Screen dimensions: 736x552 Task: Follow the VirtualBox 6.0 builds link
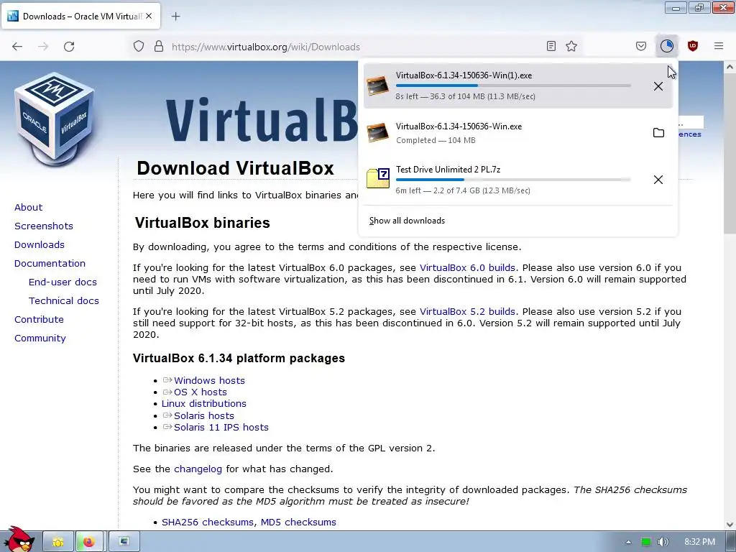tap(467, 267)
